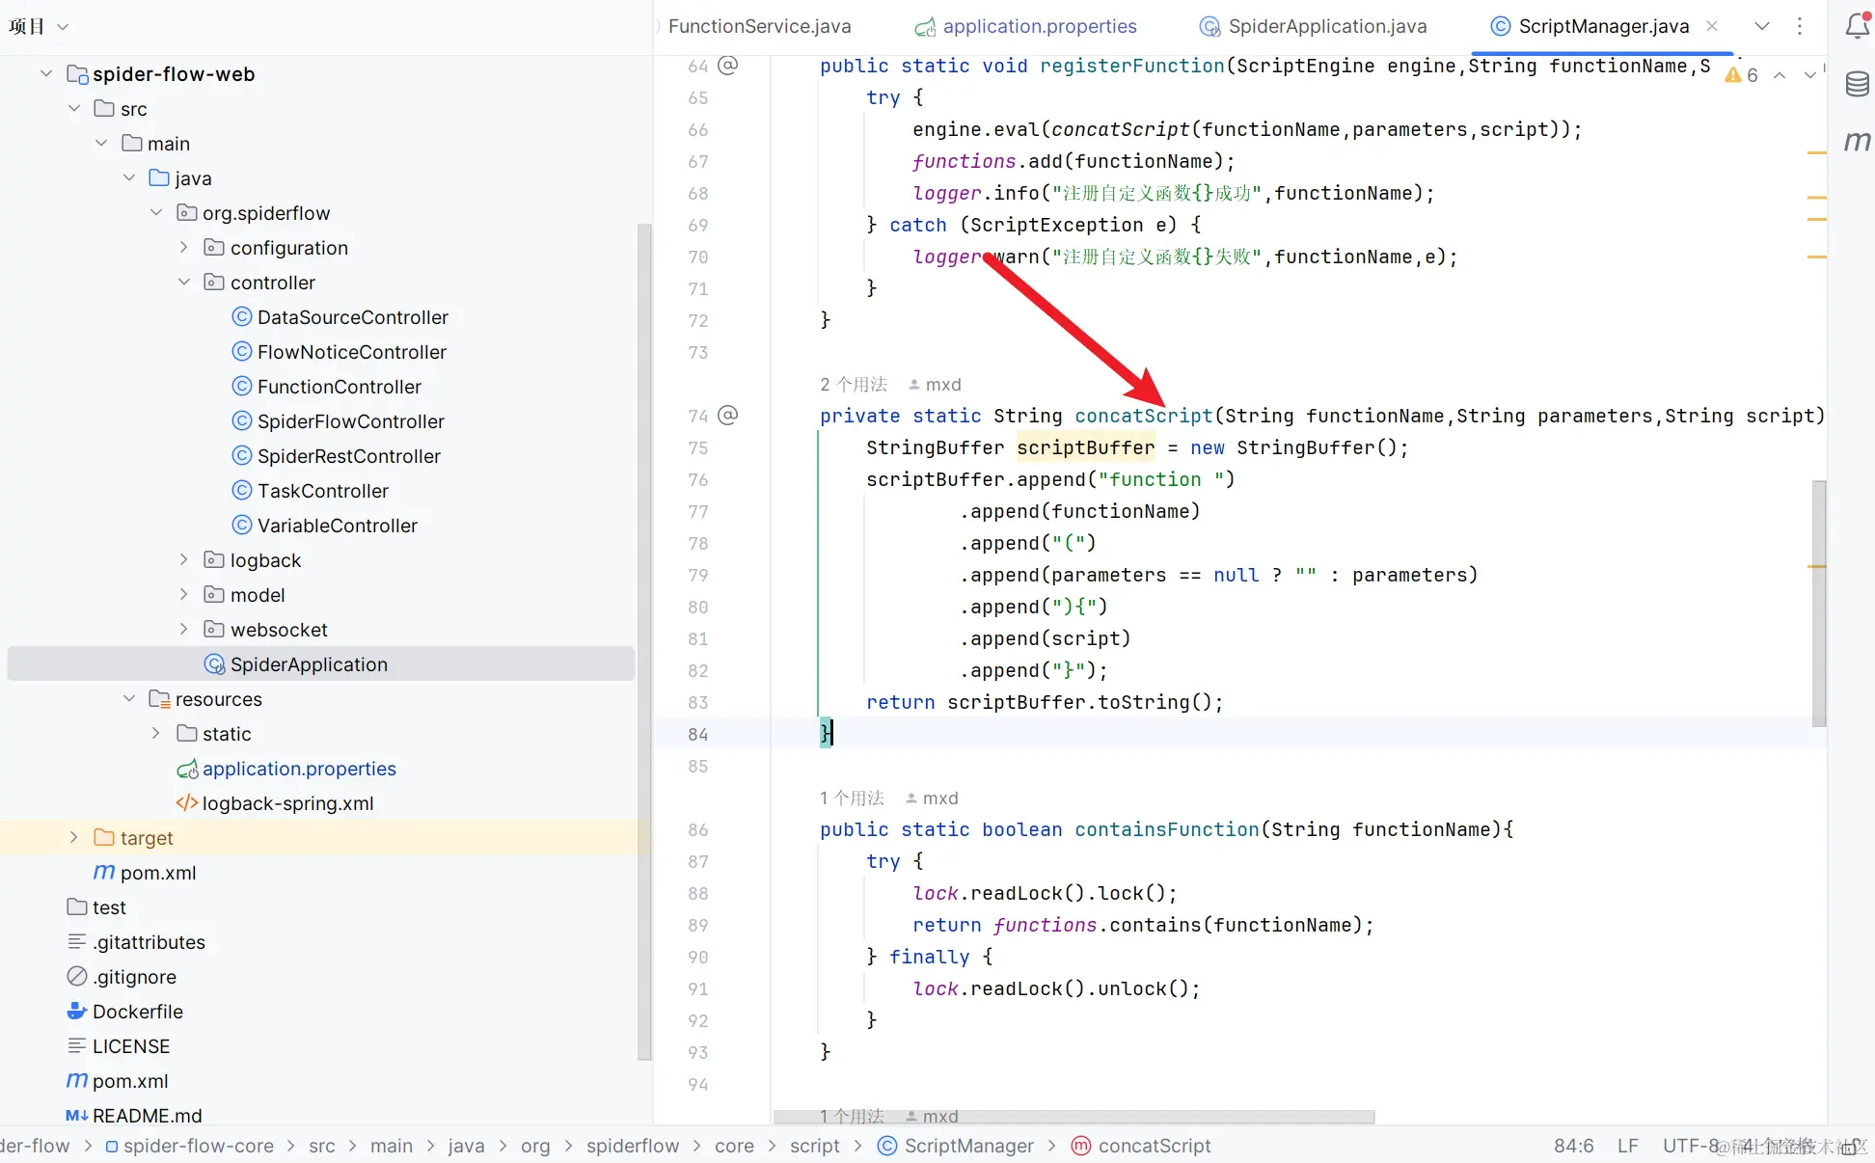Click the gutter icon on line 74

(x=728, y=416)
